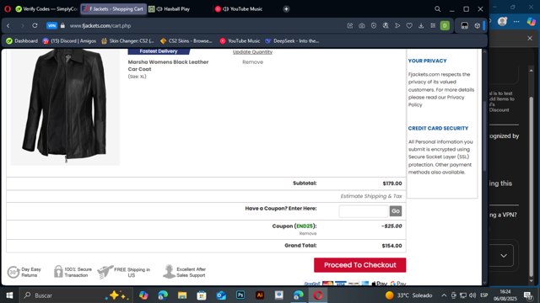This screenshot has height=303, width=540.
Task: Click the globe translate icon
Action: pos(386,26)
